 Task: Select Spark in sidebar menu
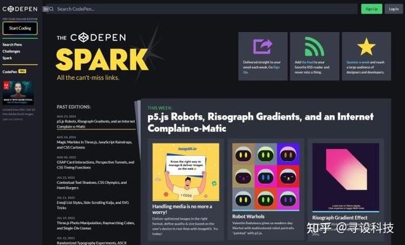click(x=7, y=58)
